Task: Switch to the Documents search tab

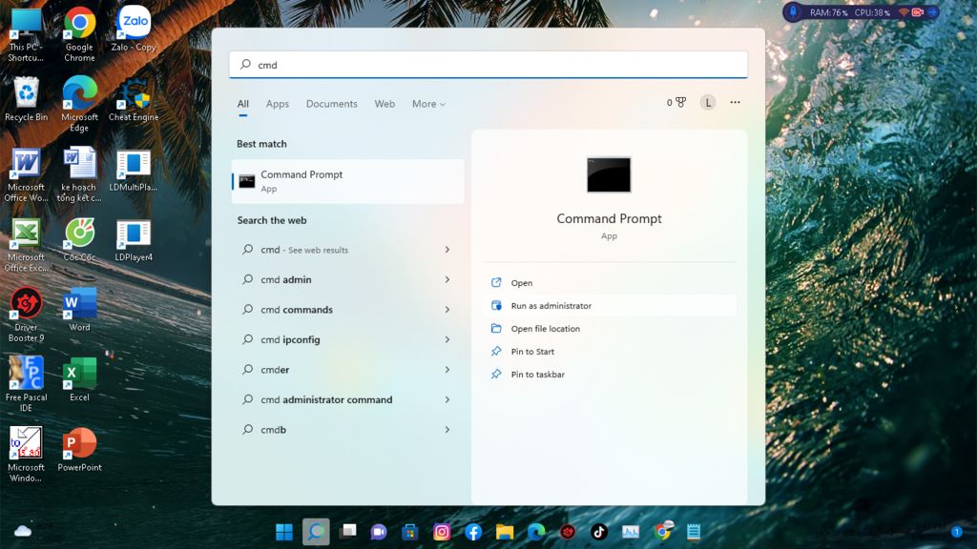Action: tap(331, 104)
